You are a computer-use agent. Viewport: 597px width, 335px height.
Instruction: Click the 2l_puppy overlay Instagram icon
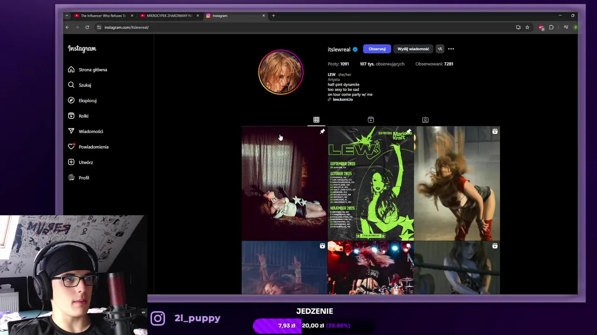click(x=158, y=318)
